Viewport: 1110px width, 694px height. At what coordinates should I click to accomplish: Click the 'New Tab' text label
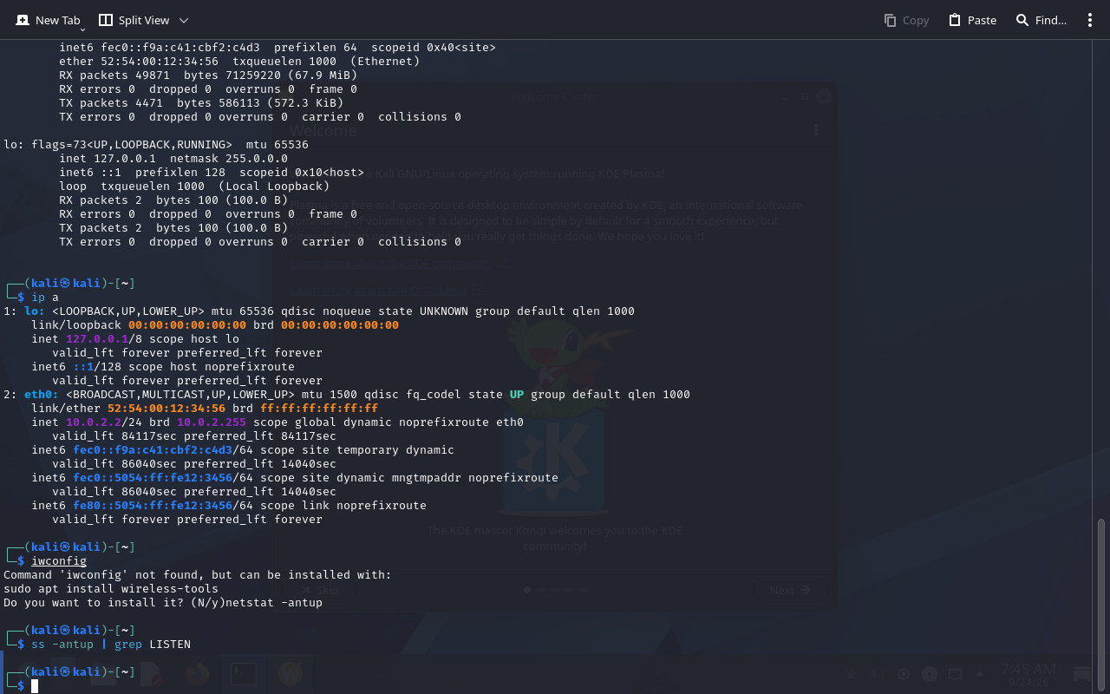tap(58, 20)
